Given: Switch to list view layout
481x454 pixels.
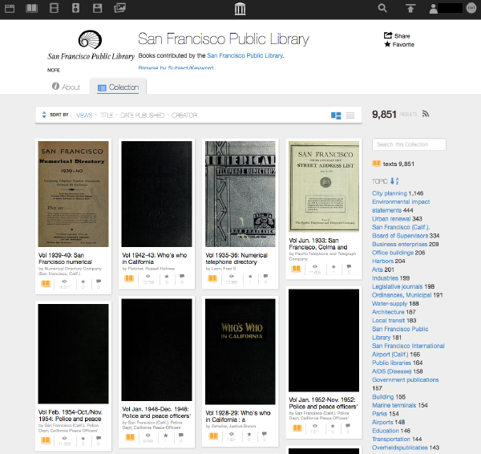Looking at the screenshot, I should click(350, 116).
